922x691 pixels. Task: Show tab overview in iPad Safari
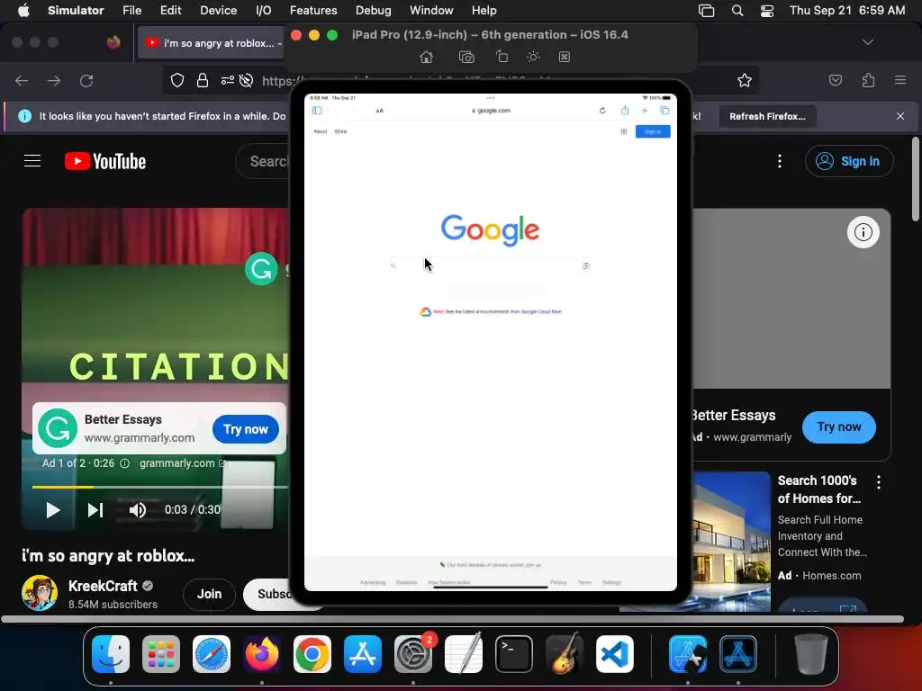pyautogui.click(x=664, y=111)
